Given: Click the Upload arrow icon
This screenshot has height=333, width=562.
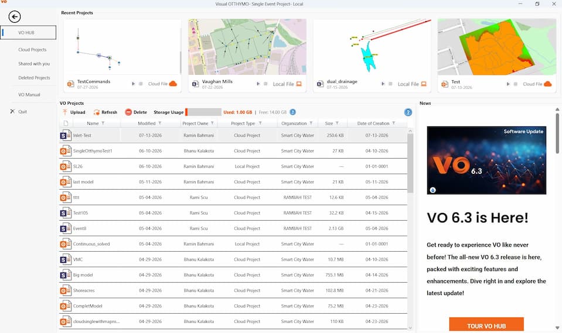Looking at the screenshot, I should point(65,112).
